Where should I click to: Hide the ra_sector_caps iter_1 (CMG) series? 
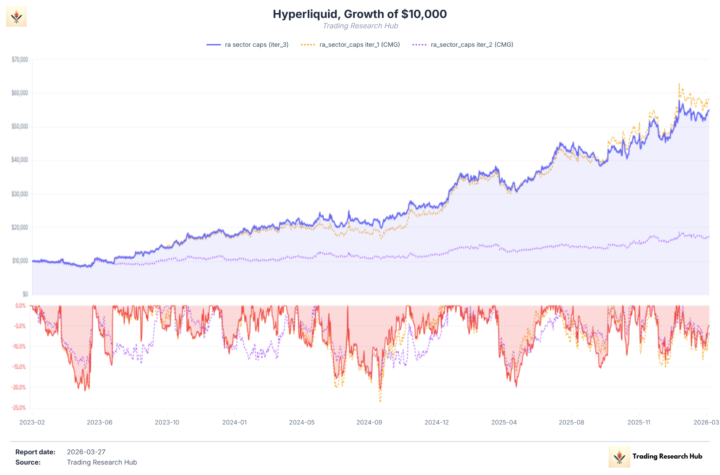(359, 45)
